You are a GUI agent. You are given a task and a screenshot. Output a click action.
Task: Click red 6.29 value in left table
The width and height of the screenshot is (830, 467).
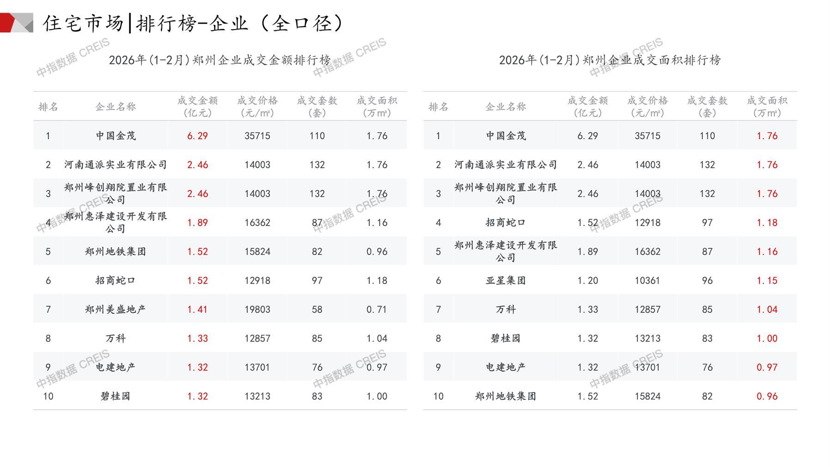[x=197, y=136]
